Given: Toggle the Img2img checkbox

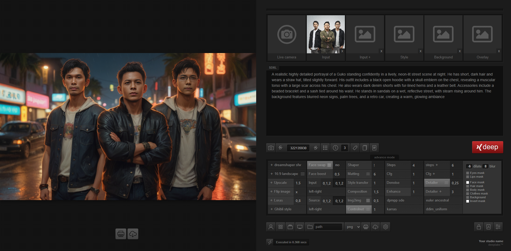Looking at the screenshot, I should (368, 200).
